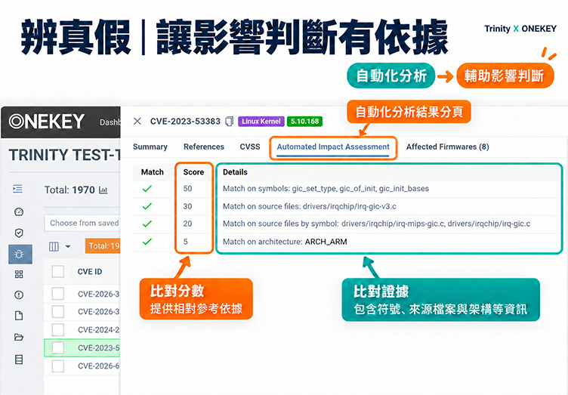Select the Automated Impact Assessment tab
This screenshot has width=568, height=395.
333,147
